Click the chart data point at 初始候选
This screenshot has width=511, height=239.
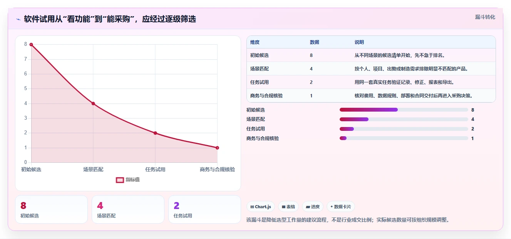click(31, 45)
